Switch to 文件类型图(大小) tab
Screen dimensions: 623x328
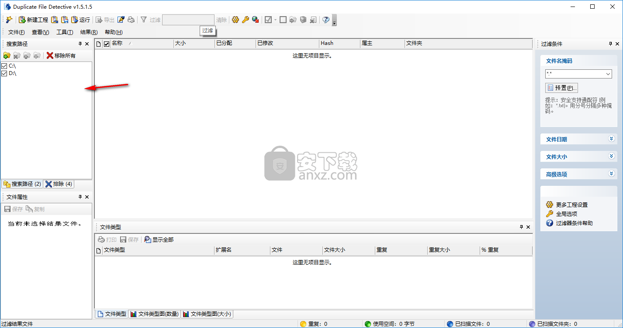[x=207, y=314]
